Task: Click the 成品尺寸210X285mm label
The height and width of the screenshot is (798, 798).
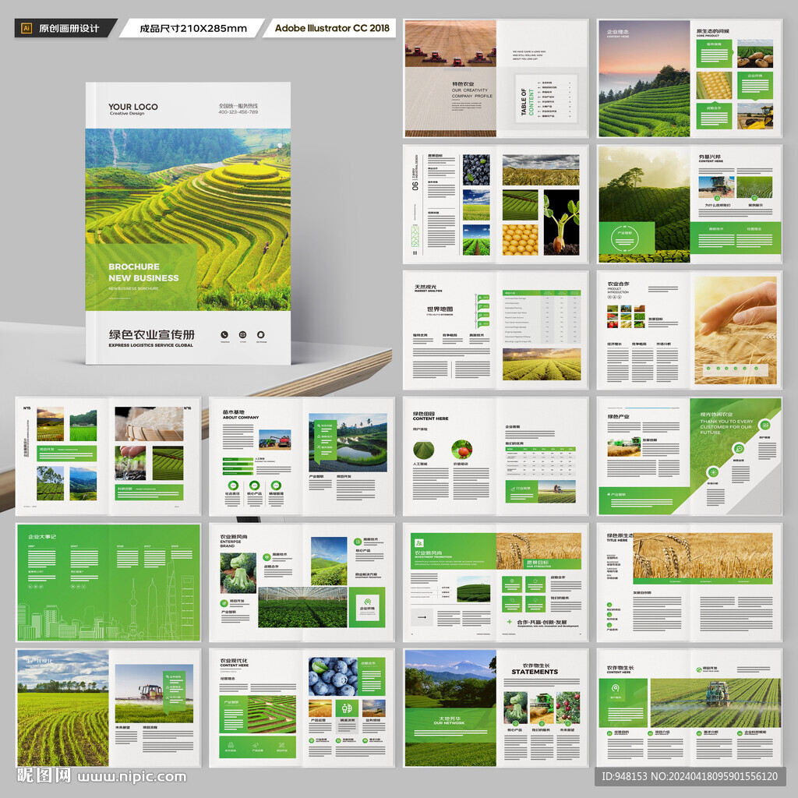Action: [x=193, y=29]
